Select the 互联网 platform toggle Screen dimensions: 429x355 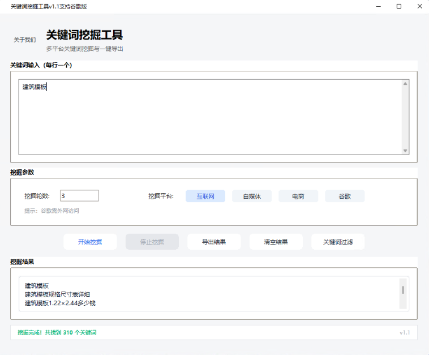tap(205, 196)
